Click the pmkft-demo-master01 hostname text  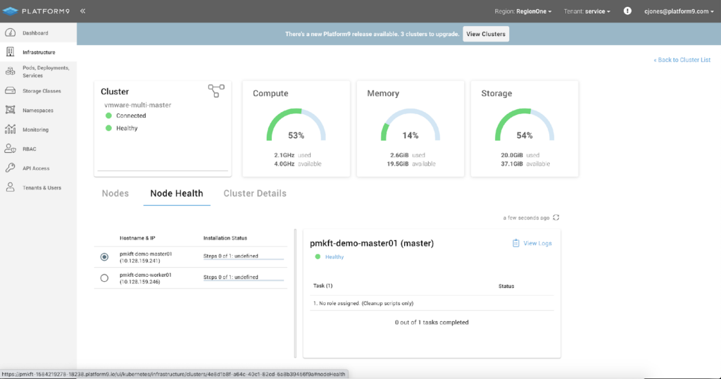pyautogui.click(x=146, y=254)
